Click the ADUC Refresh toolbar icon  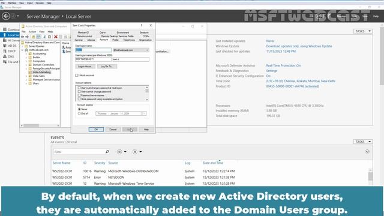[x=65, y=37]
